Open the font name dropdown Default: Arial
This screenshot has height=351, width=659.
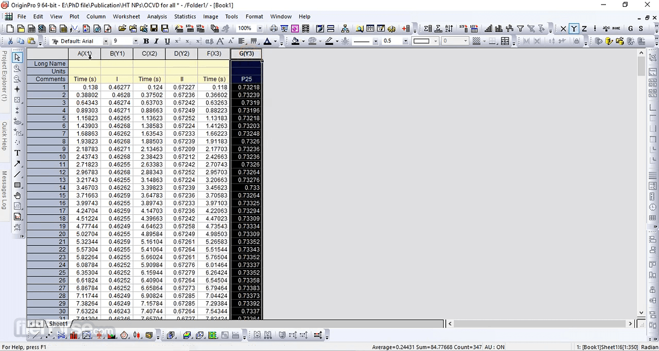pos(105,41)
